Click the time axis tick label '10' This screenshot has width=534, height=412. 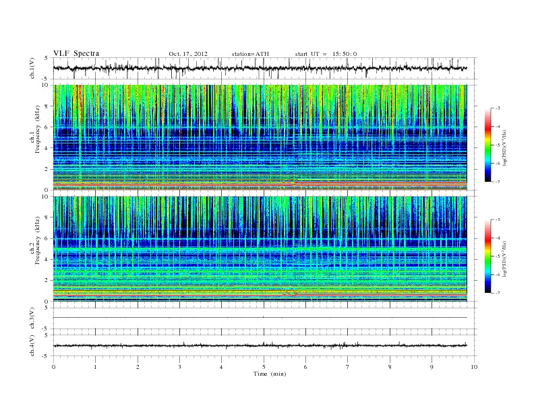click(x=474, y=367)
